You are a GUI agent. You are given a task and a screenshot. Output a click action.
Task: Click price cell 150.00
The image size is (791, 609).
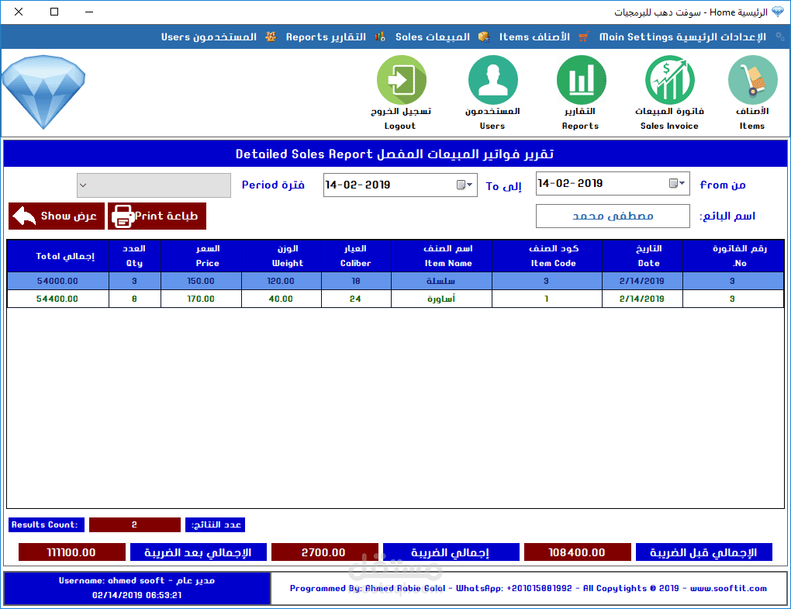point(202,281)
